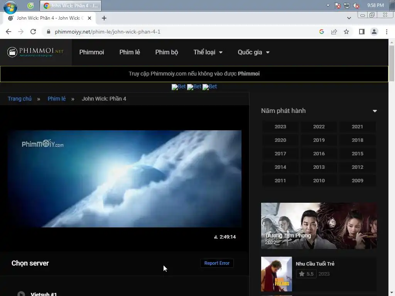Open the Nhu Cầu Tuổi Trẻ poster thumbnail
Screen dimensions: 395x296
(277, 274)
